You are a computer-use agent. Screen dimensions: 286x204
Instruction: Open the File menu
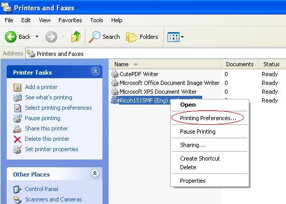point(9,20)
